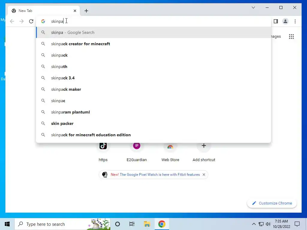Dismiss the Pixel Watch promo with X

204,175
